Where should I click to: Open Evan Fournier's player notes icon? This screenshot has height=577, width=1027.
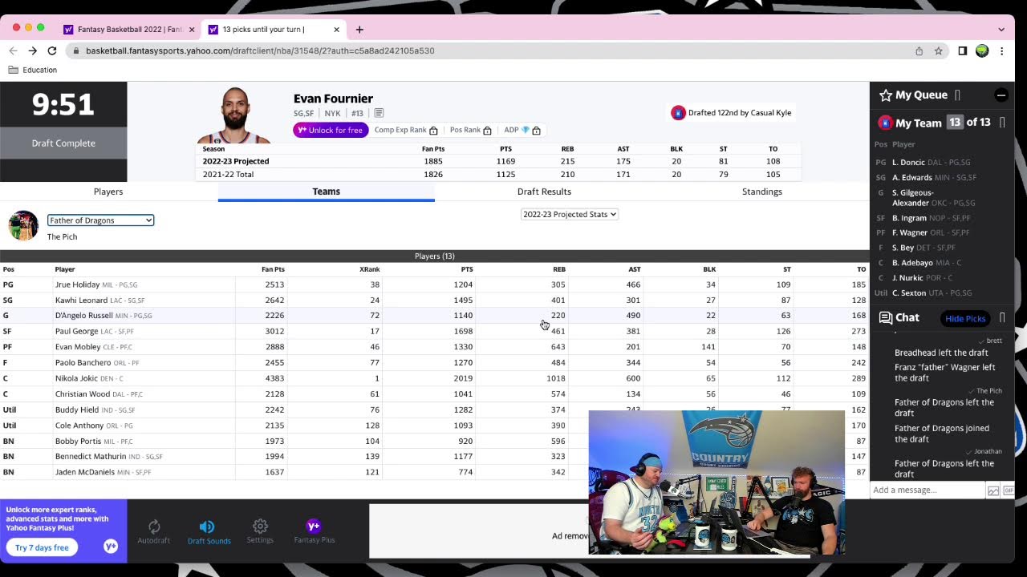pyautogui.click(x=379, y=114)
